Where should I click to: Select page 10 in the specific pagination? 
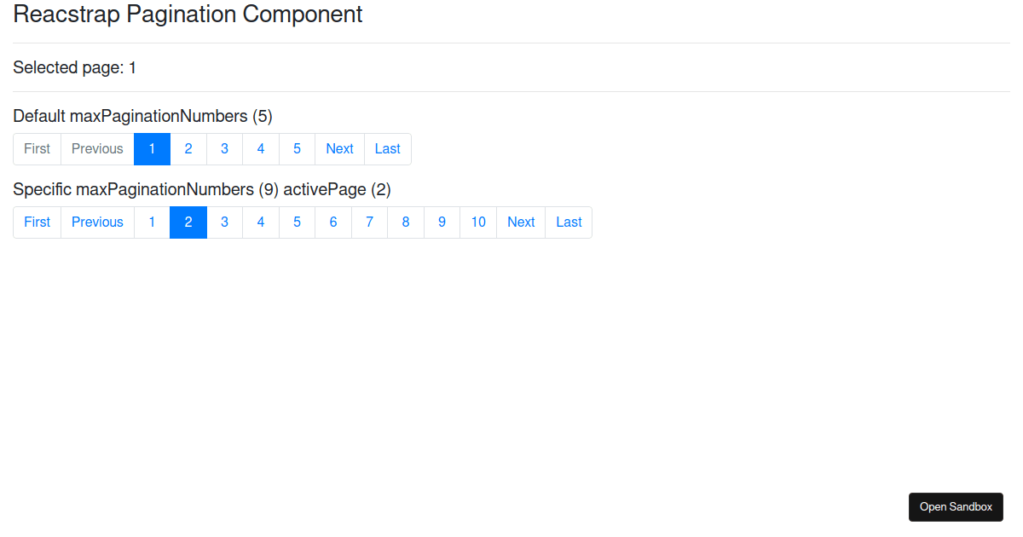pyautogui.click(x=477, y=222)
